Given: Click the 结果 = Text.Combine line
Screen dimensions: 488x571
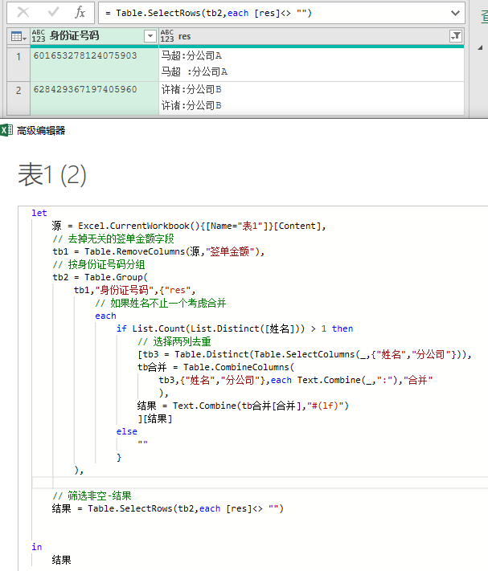Looking at the screenshot, I should [x=243, y=406].
